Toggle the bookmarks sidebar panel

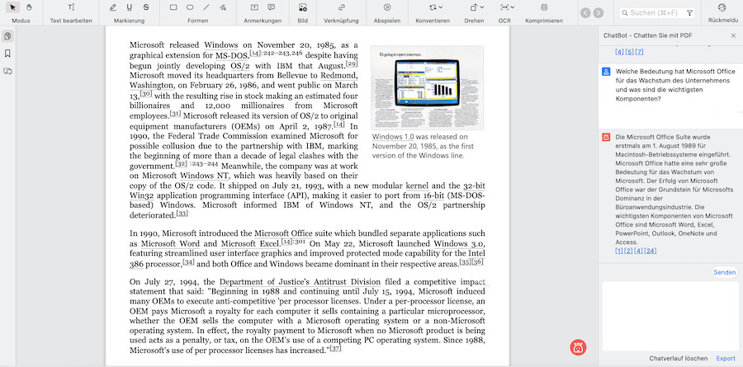pyautogui.click(x=7, y=54)
